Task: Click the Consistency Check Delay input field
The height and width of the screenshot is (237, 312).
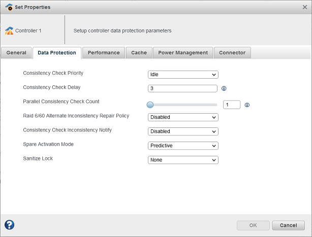Action: pos(183,88)
